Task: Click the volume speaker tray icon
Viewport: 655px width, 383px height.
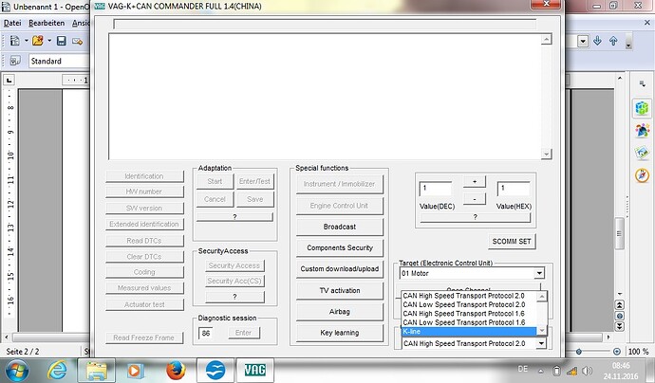Action: point(587,371)
